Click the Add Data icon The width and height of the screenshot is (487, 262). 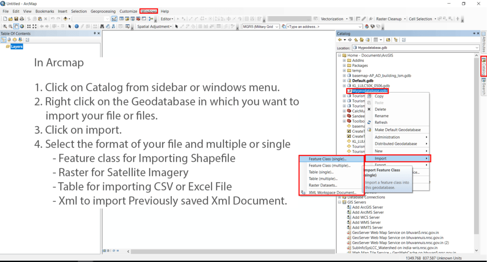pyautogui.click(x=66, y=19)
